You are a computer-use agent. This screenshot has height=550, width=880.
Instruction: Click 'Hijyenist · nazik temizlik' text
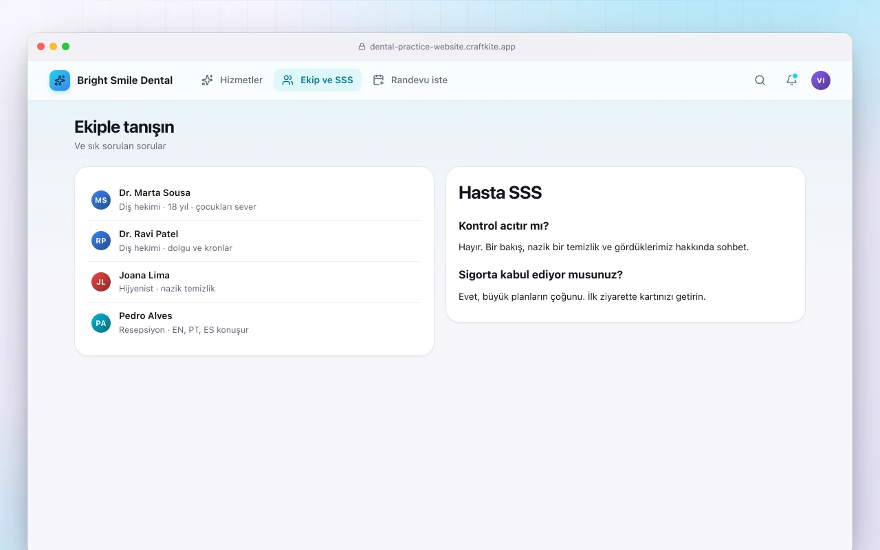(167, 289)
